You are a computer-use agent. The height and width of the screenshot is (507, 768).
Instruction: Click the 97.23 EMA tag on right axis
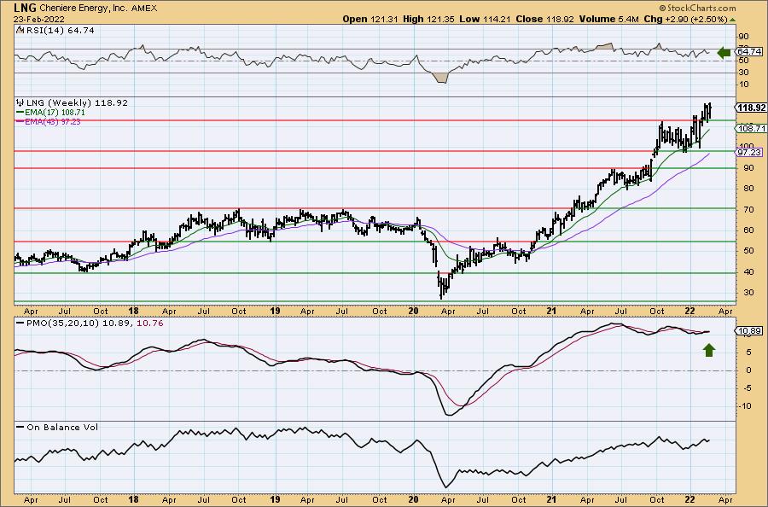tap(749, 152)
